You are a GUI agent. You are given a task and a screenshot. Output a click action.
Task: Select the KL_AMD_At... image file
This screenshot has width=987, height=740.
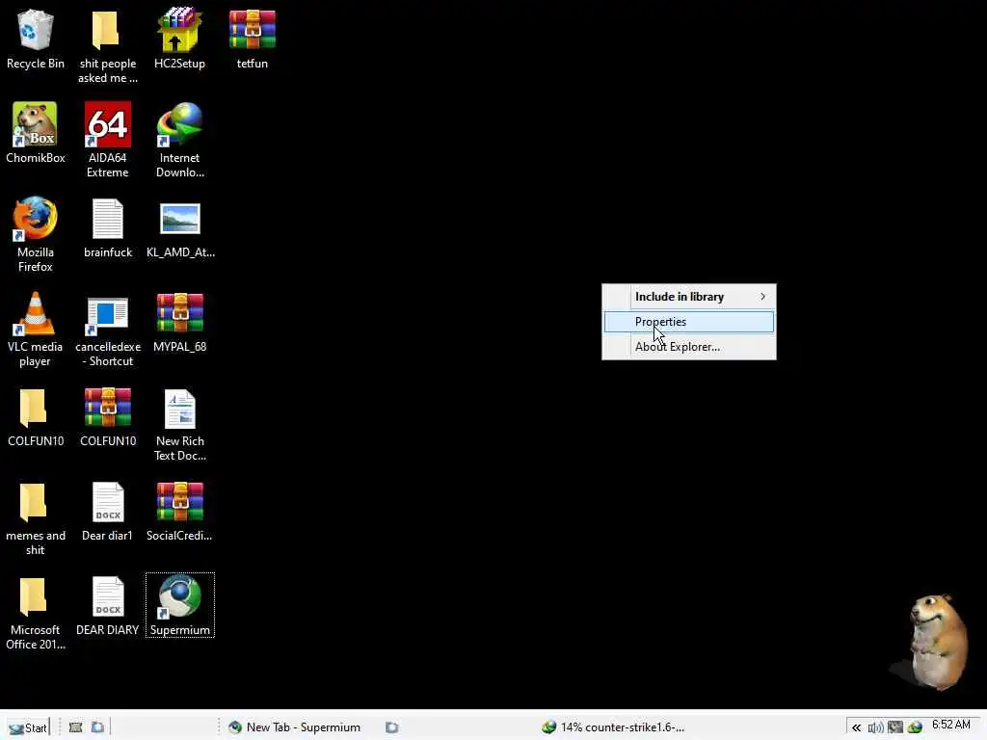pos(180,227)
